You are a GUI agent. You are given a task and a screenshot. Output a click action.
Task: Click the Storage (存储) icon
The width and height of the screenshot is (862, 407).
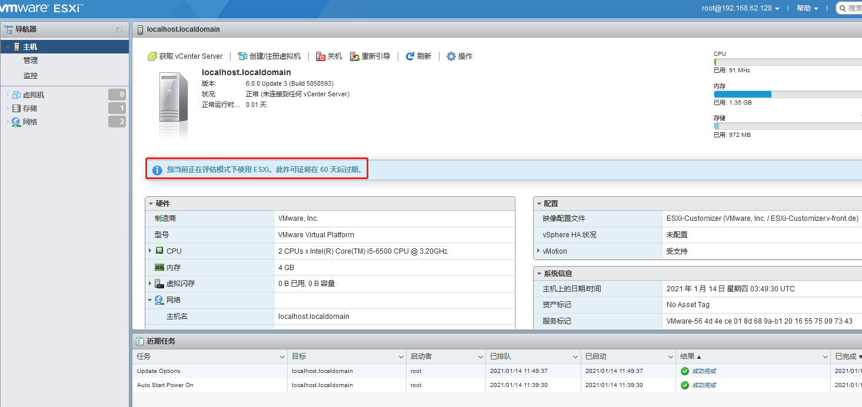[16, 108]
